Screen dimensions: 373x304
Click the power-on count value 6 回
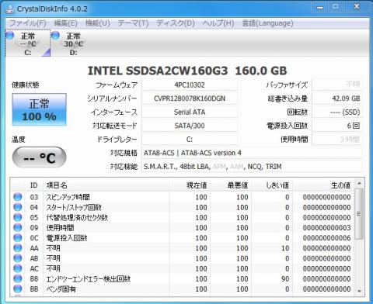tap(336, 126)
